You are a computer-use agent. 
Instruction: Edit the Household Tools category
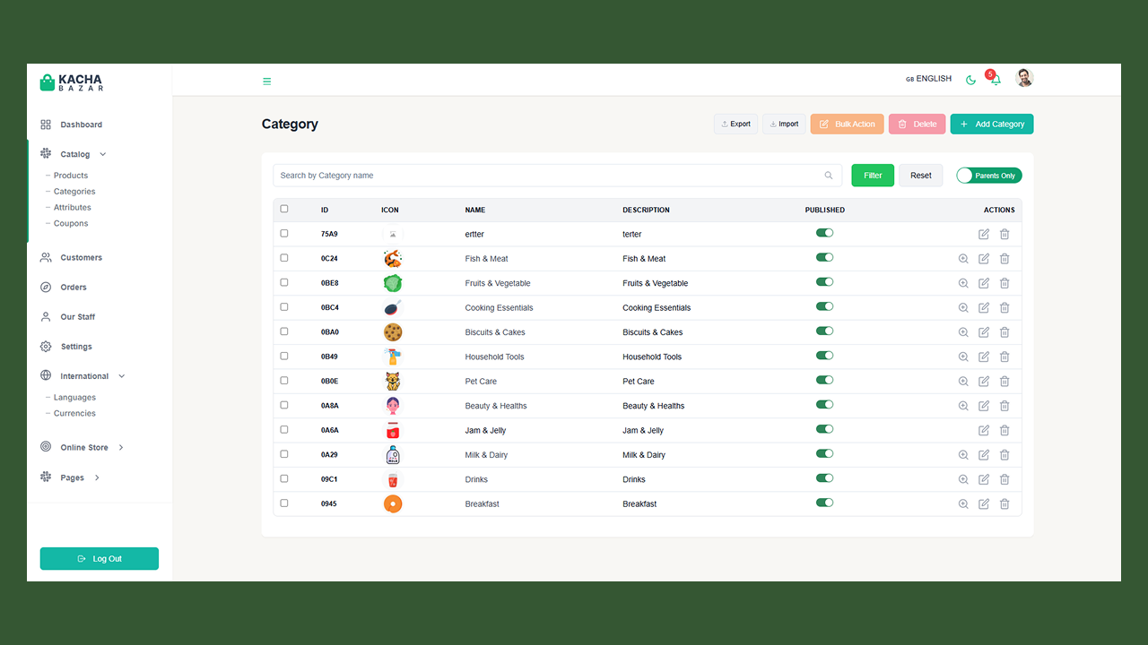point(984,357)
